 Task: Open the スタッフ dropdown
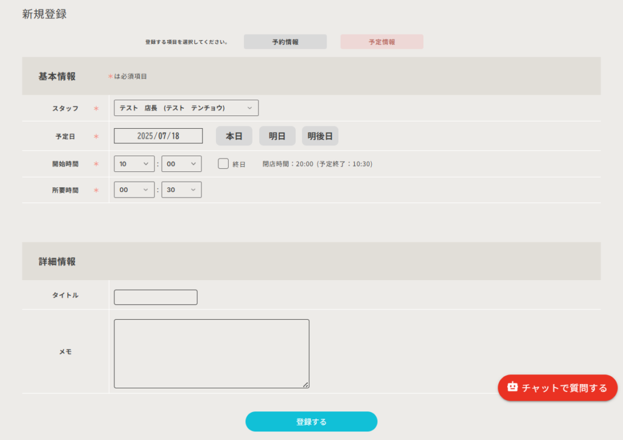pyautogui.click(x=186, y=108)
